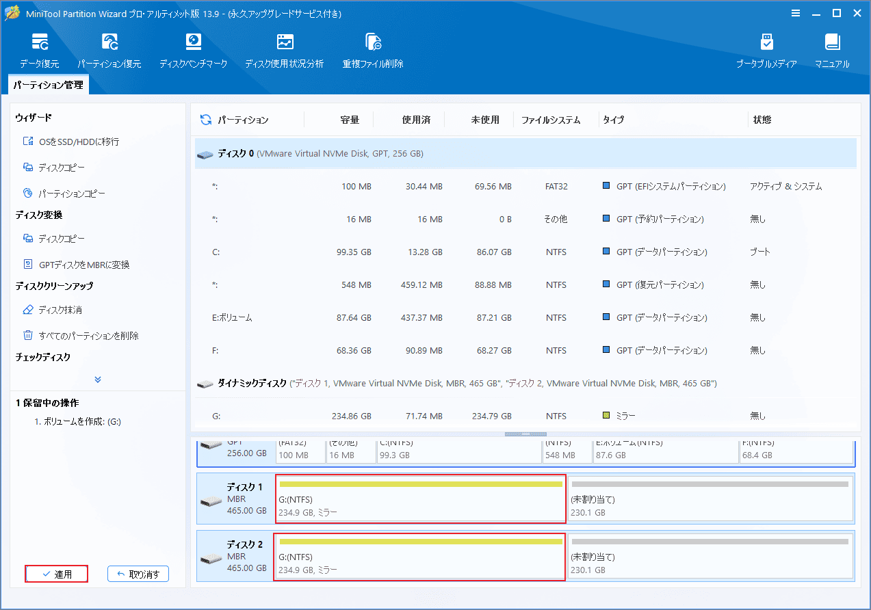The width and height of the screenshot is (871, 610).
Task: Select the ディスク 0 header row
Action: coord(525,154)
